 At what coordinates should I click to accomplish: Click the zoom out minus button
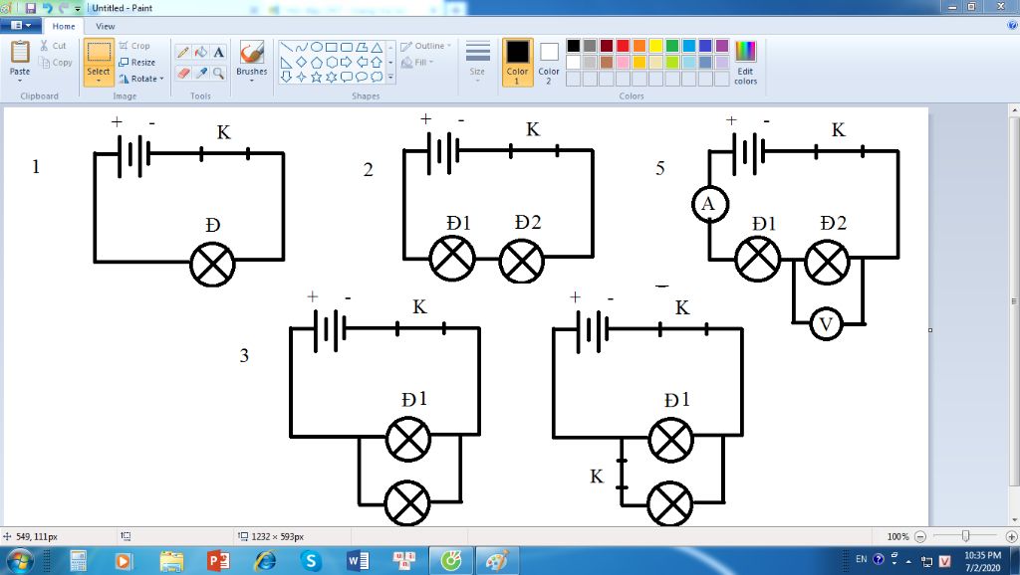pos(920,536)
